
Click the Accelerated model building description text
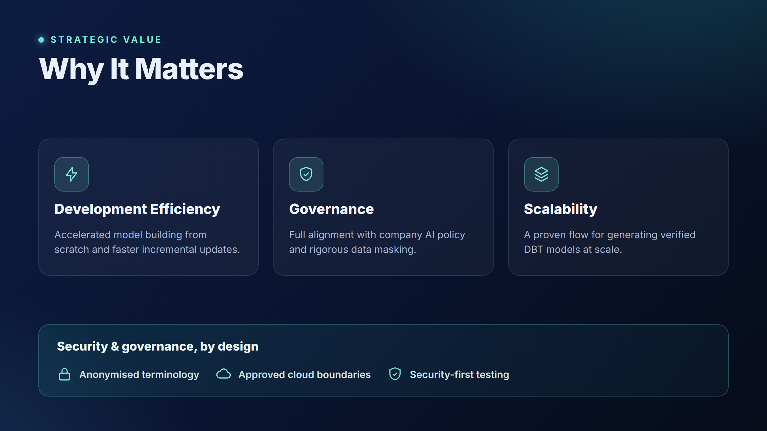tap(147, 242)
